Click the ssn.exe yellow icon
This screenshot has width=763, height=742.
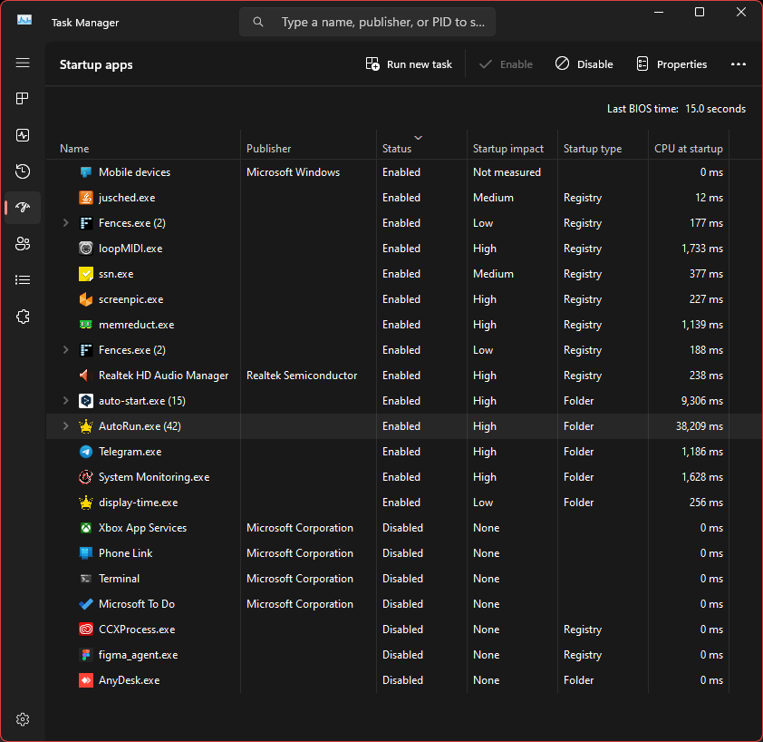(x=86, y=274)
